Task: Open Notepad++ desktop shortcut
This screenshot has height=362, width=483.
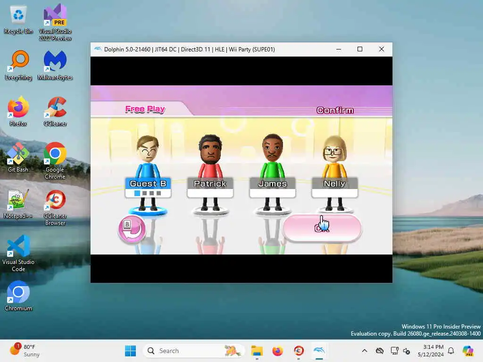Action: tap(18, 204)
